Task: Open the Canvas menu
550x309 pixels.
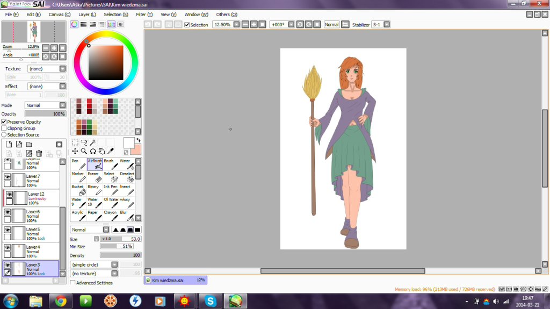Action: (59, 15)
